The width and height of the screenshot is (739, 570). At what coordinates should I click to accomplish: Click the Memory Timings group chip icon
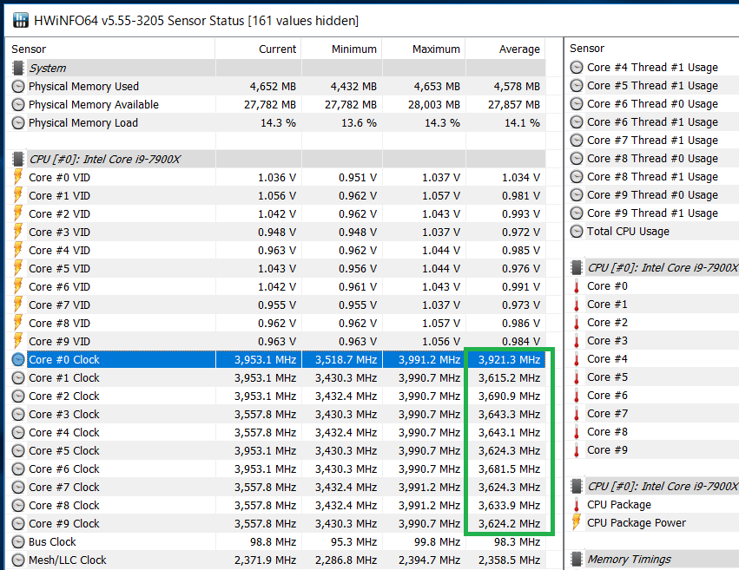[x=577, y=560]
